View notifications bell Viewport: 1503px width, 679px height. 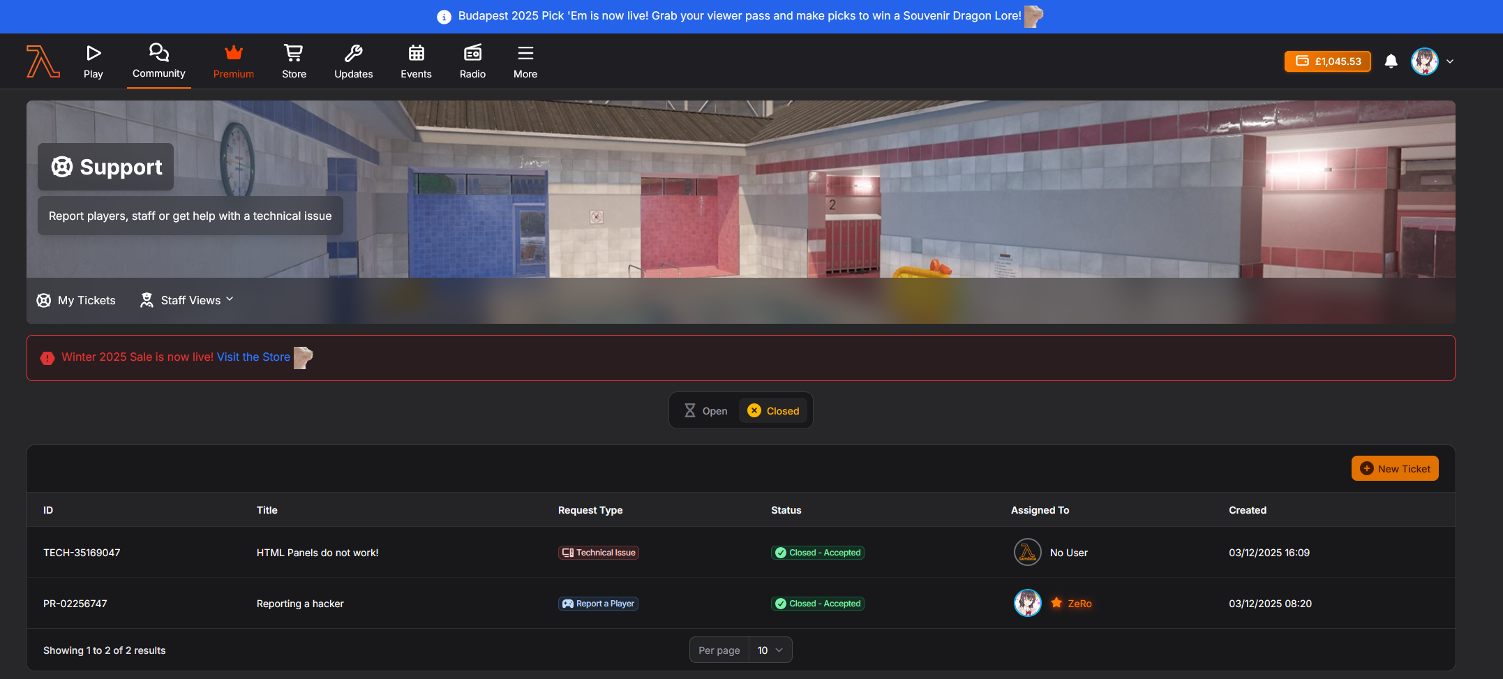[x=1391, y=61]
